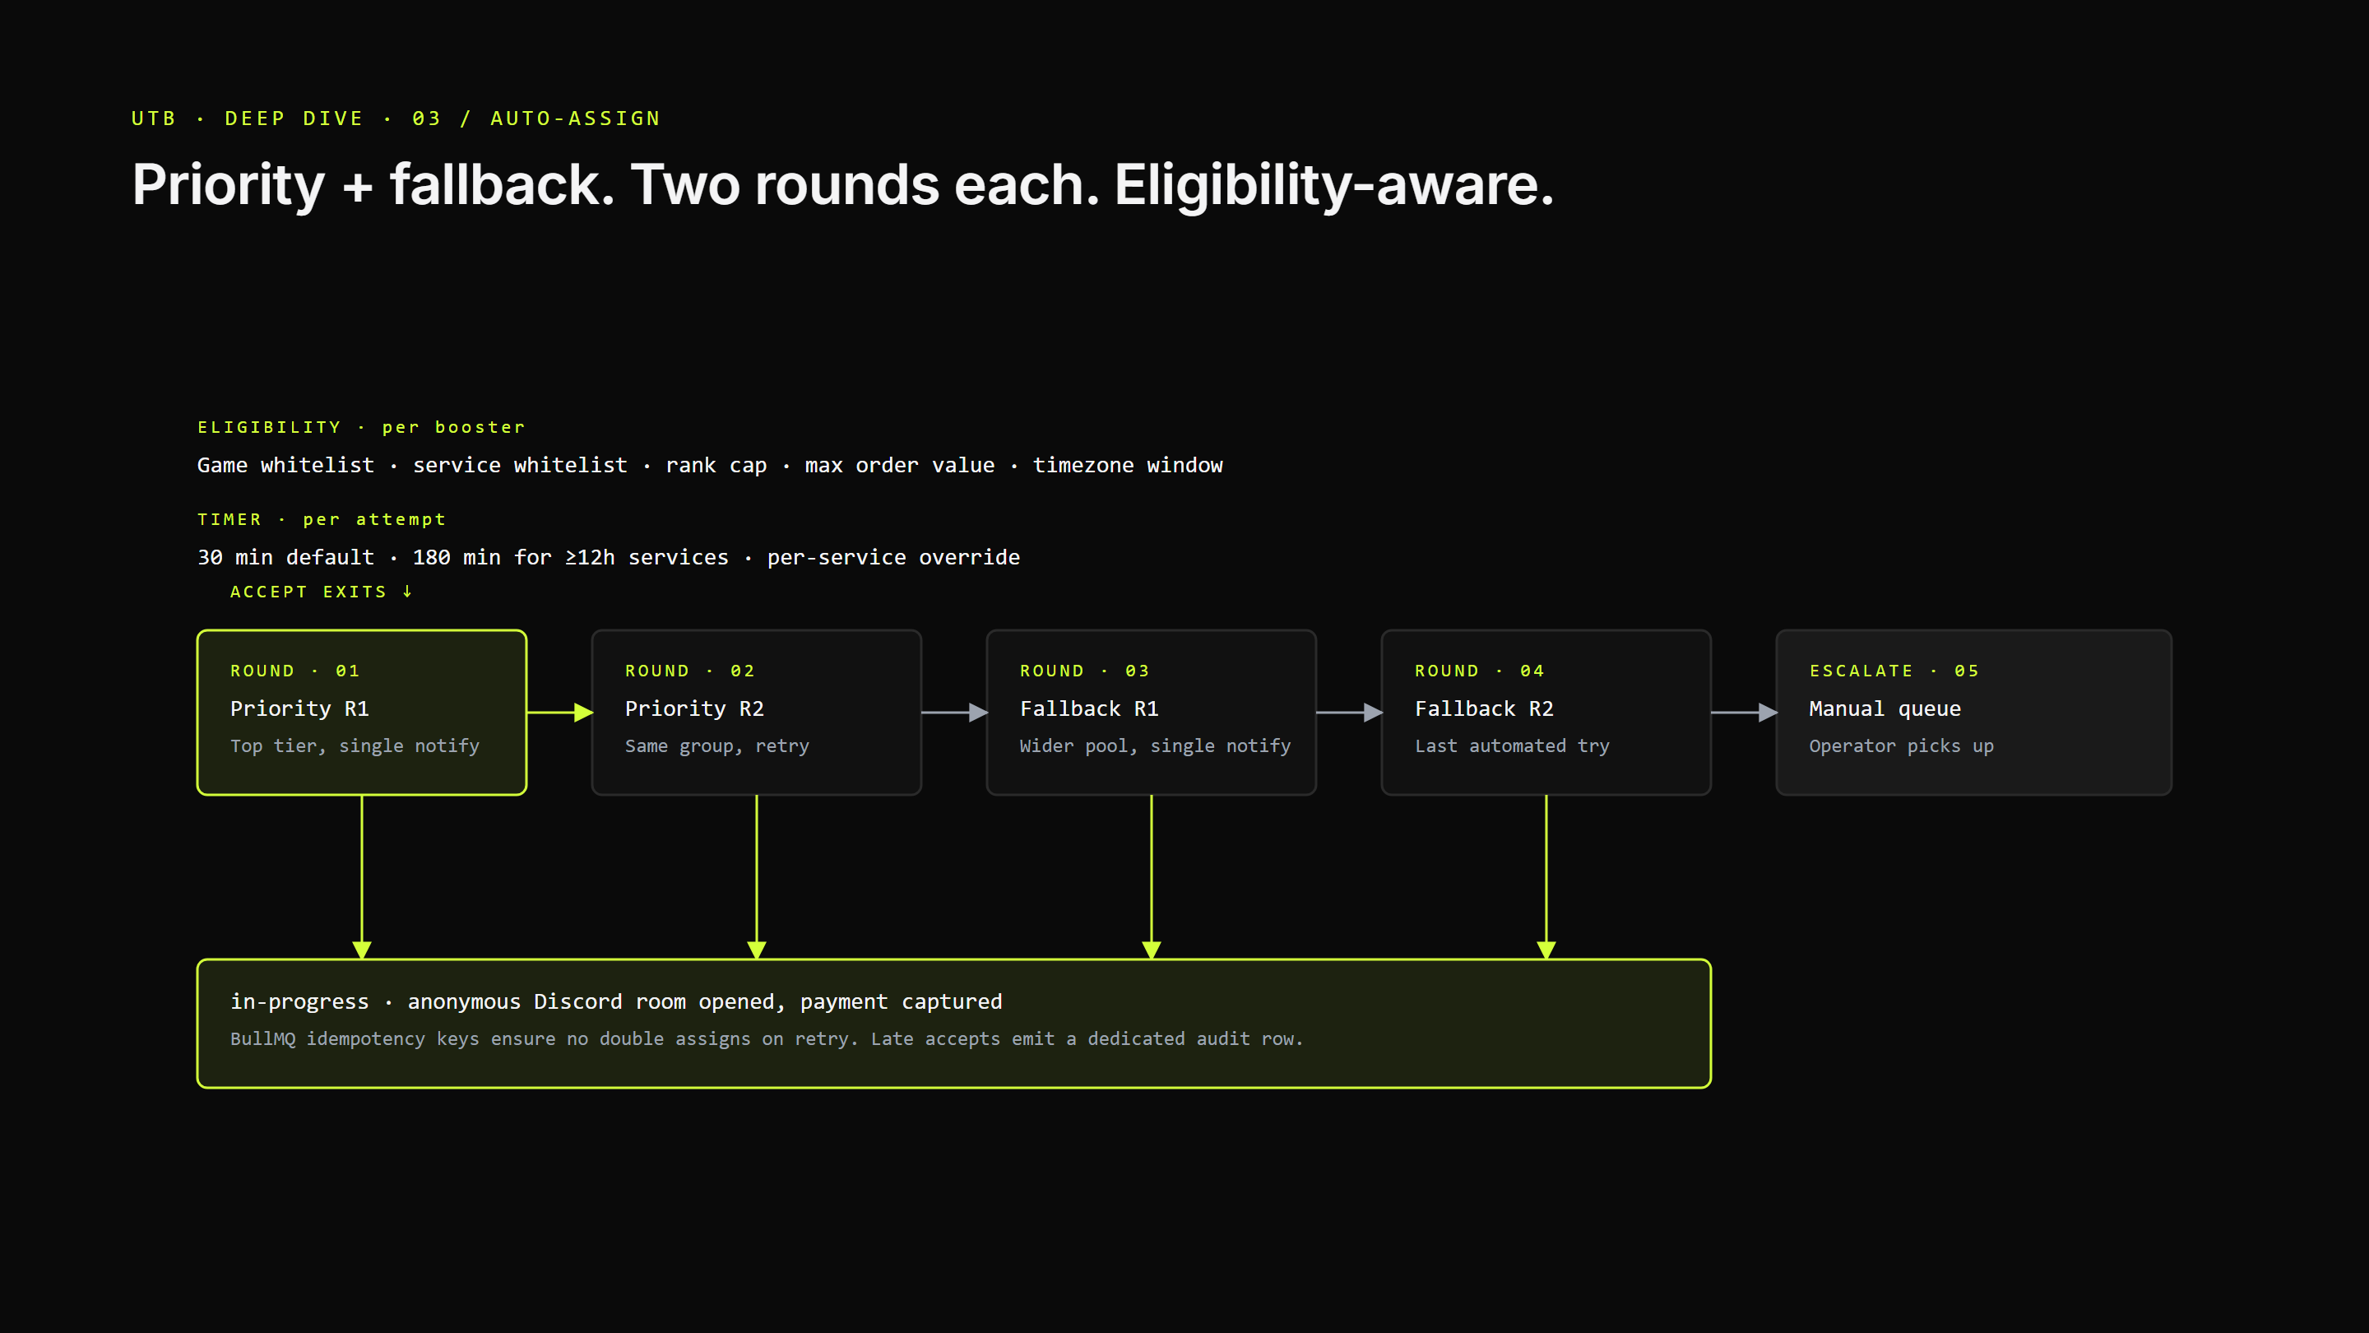Image resolution: width=2369 pixels, height=1333 pixels.
Task: Click the in-progress Discord room panel
Action: coord(953,1023)
